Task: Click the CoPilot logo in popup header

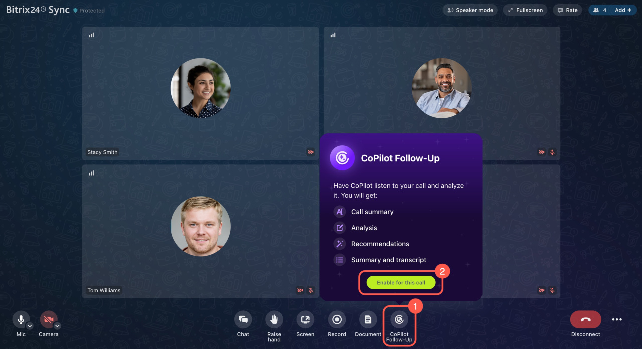Action: 343,158
